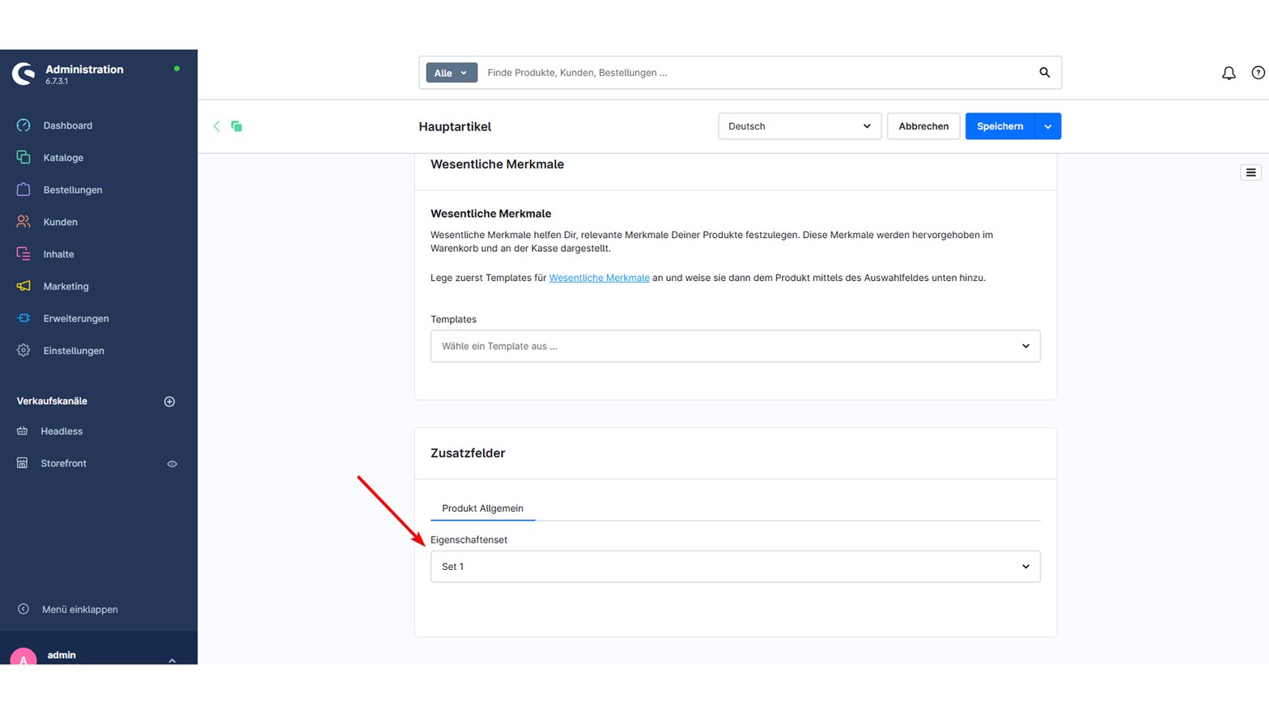The width and height of the screenshot is (1269, 714).
Task: Click the green duplicate product icon
Action: tap(236, 126)
